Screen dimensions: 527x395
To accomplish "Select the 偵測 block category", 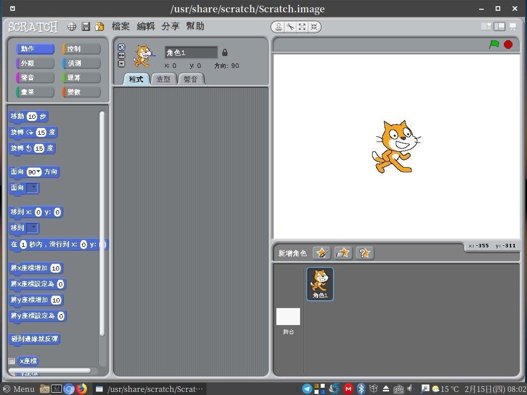I will point(81,63).
